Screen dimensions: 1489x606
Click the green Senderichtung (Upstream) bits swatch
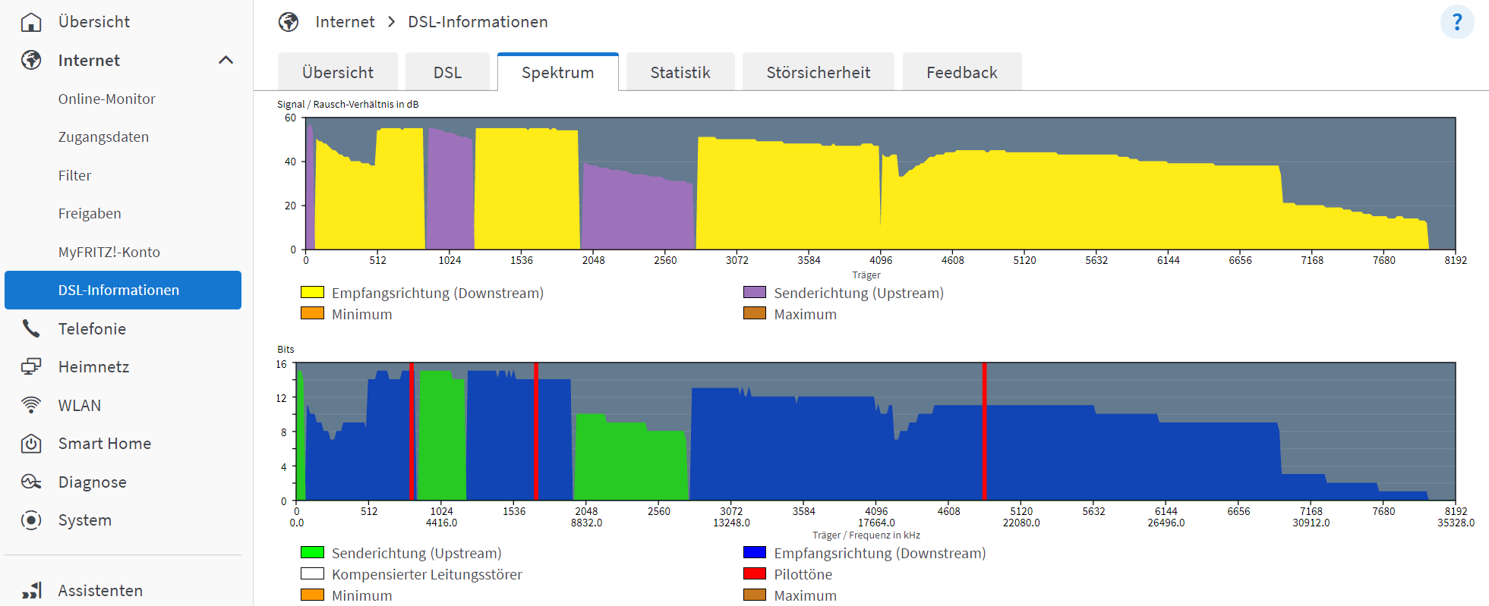312,552
